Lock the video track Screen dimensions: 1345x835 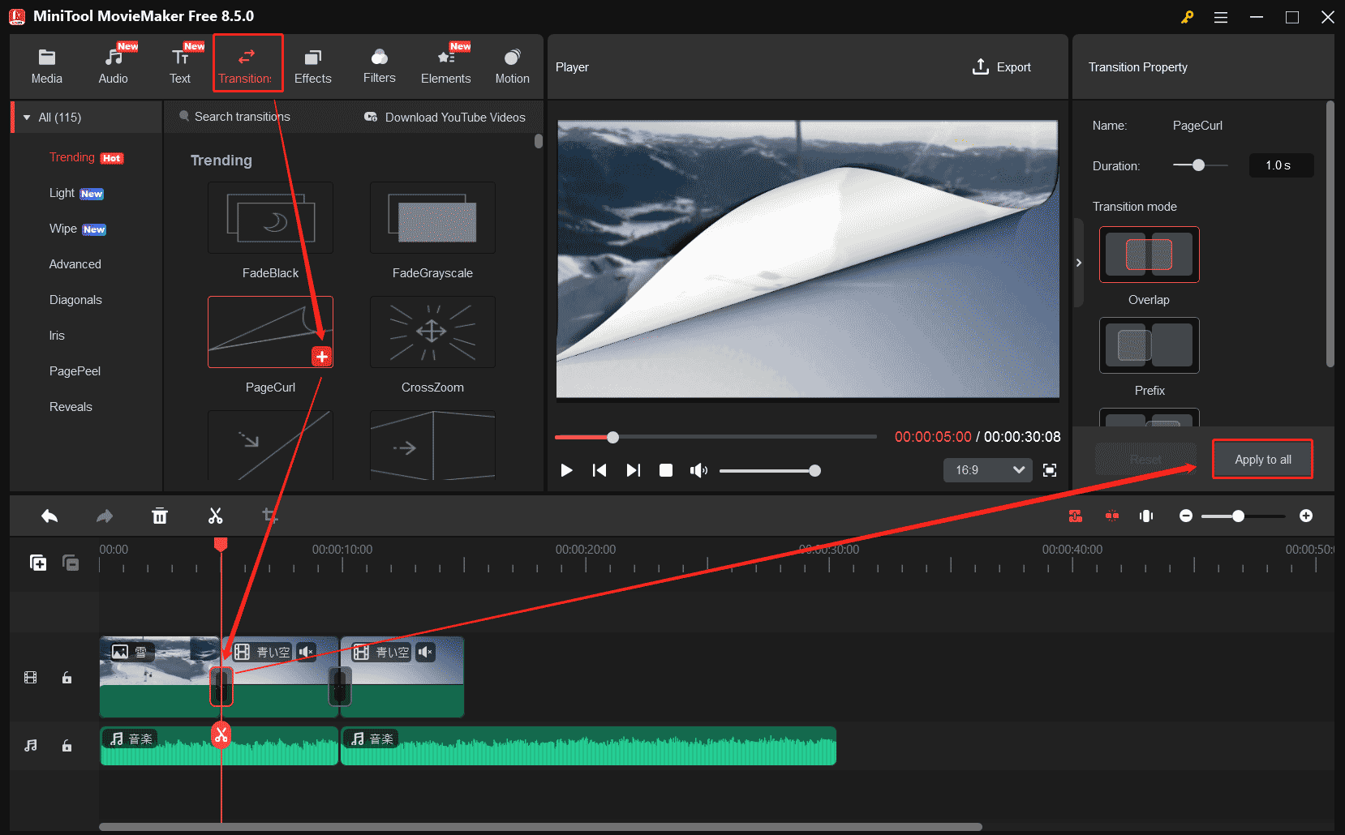(67, 678)
